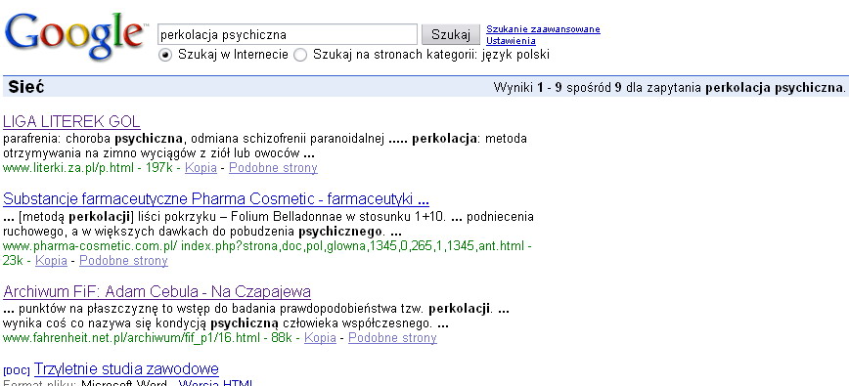Image resolution: width=849 pixels, height=386 pixels.
Task: Click the Szukaj search button
Action: tap(451, 34)
